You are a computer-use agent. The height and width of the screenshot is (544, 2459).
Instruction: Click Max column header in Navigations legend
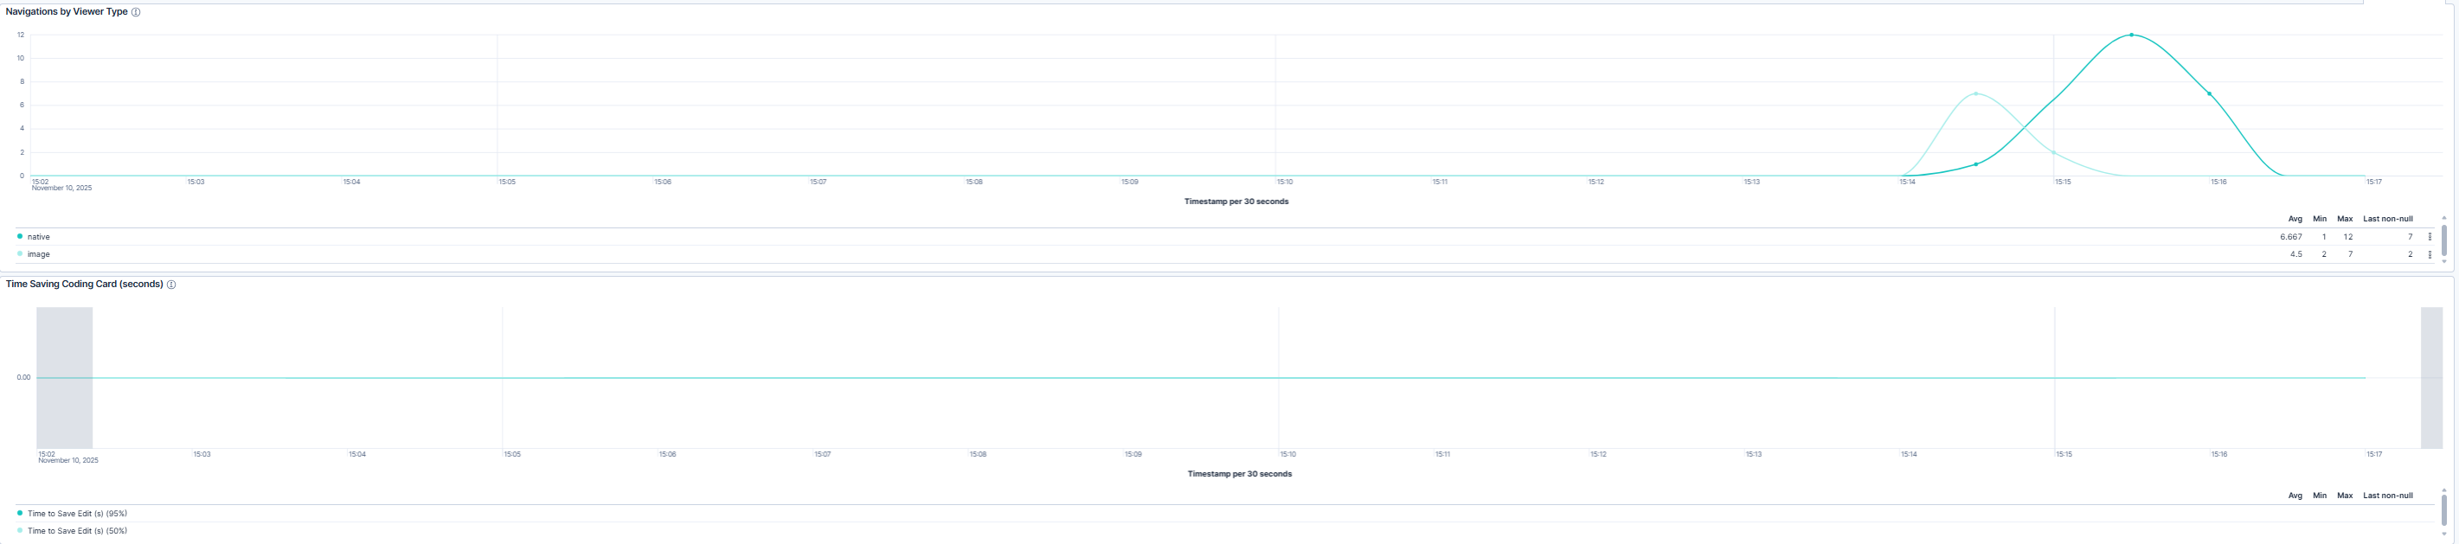point(2345,220)
